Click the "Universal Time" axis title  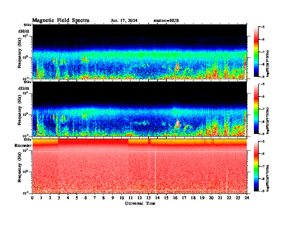point(140,203)
